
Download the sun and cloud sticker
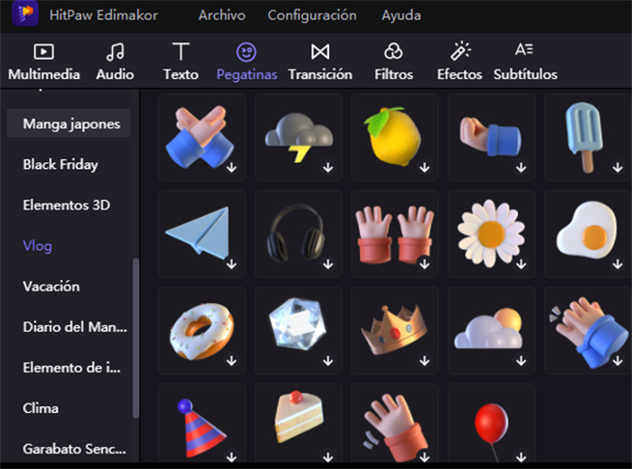(x=521, y=361)
